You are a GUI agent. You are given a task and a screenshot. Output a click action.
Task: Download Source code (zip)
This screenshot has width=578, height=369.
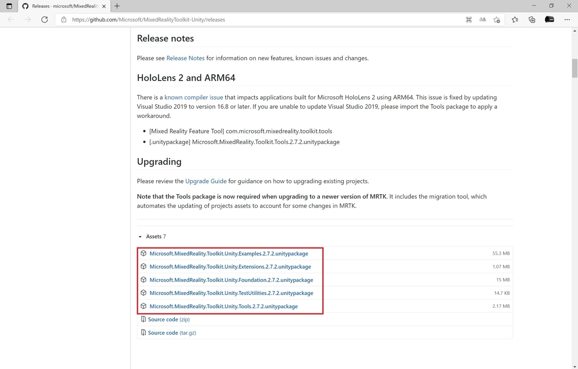[169, 319]
